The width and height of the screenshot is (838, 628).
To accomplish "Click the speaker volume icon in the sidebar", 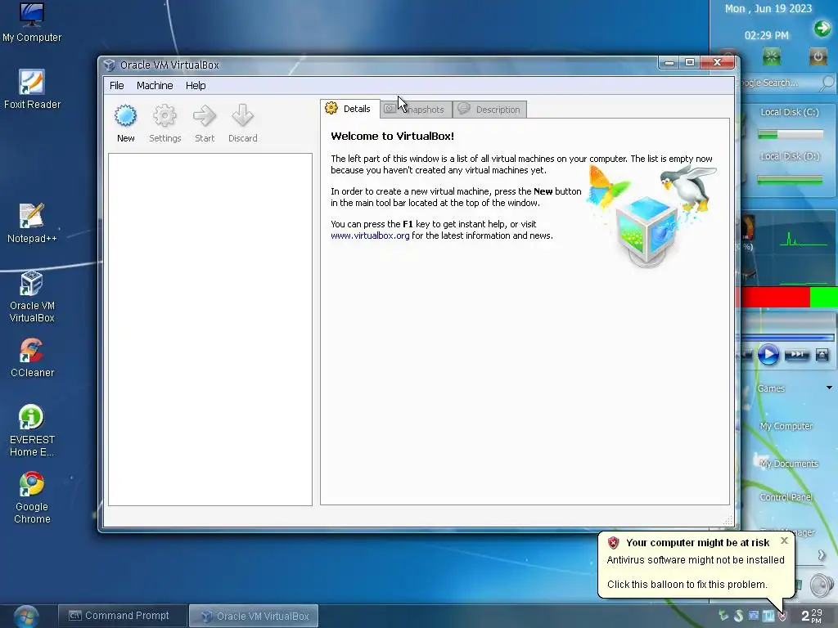I will (x=822, y=585).
